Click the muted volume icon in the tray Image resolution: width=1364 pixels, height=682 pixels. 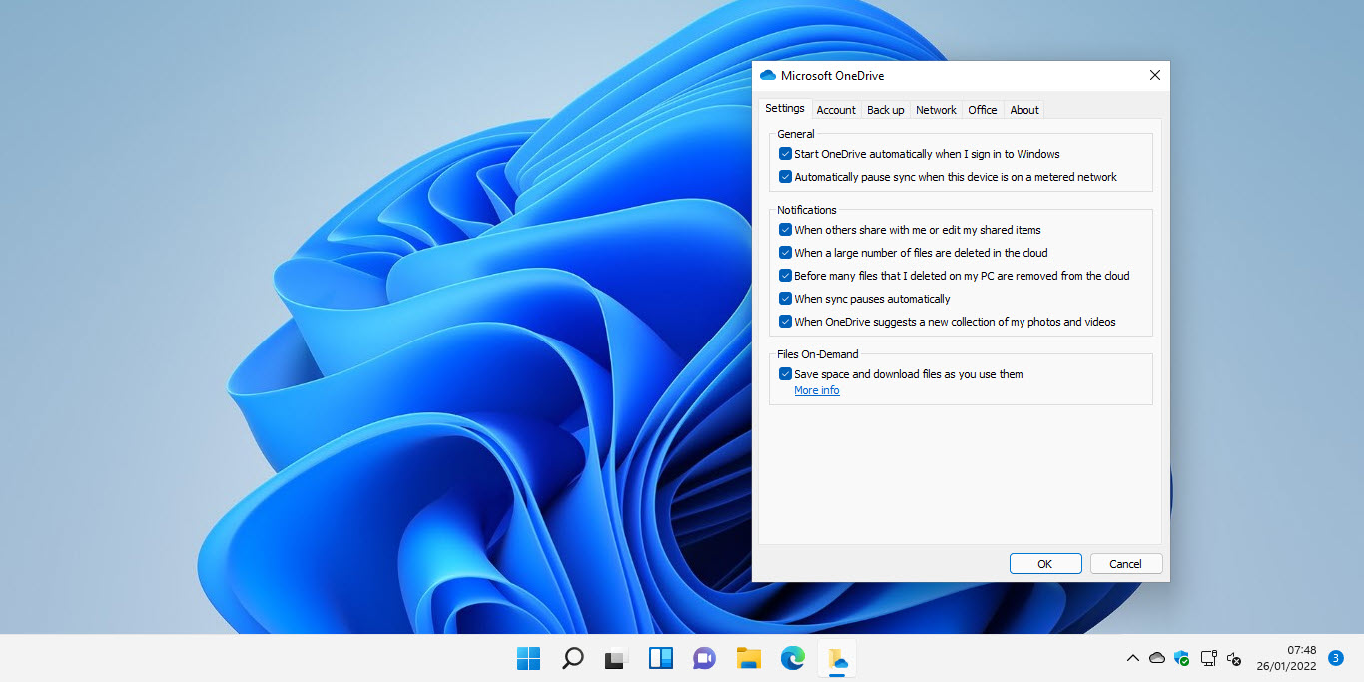click(1233, 658)
